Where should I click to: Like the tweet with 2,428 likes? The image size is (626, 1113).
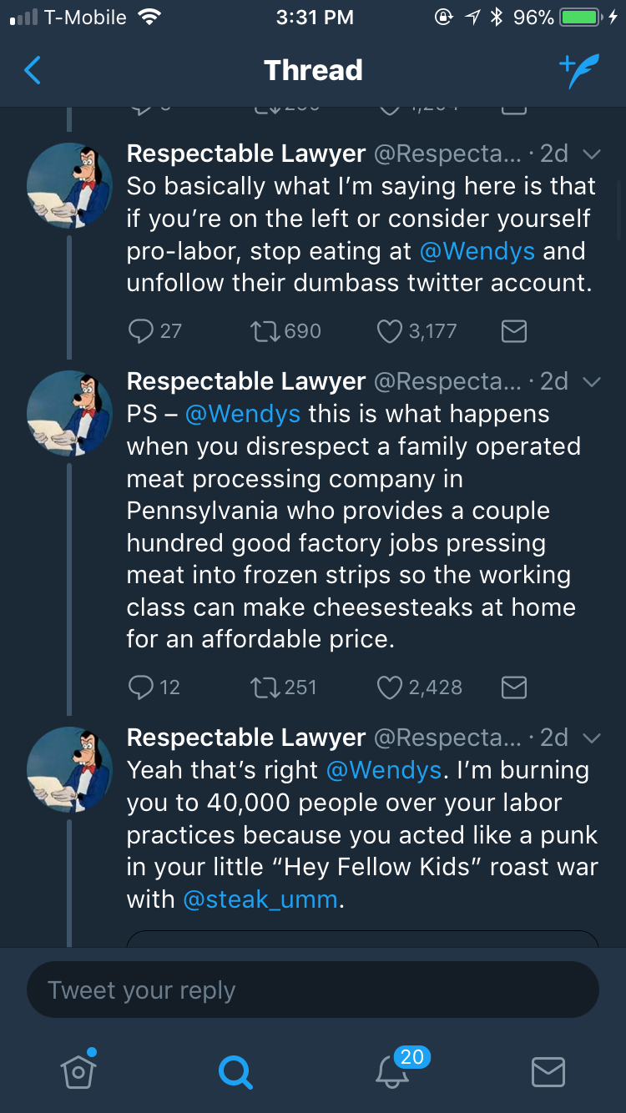point(390,687)
